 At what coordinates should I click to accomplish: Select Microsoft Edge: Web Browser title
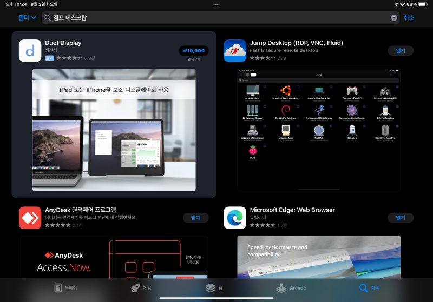pos(292,210)
